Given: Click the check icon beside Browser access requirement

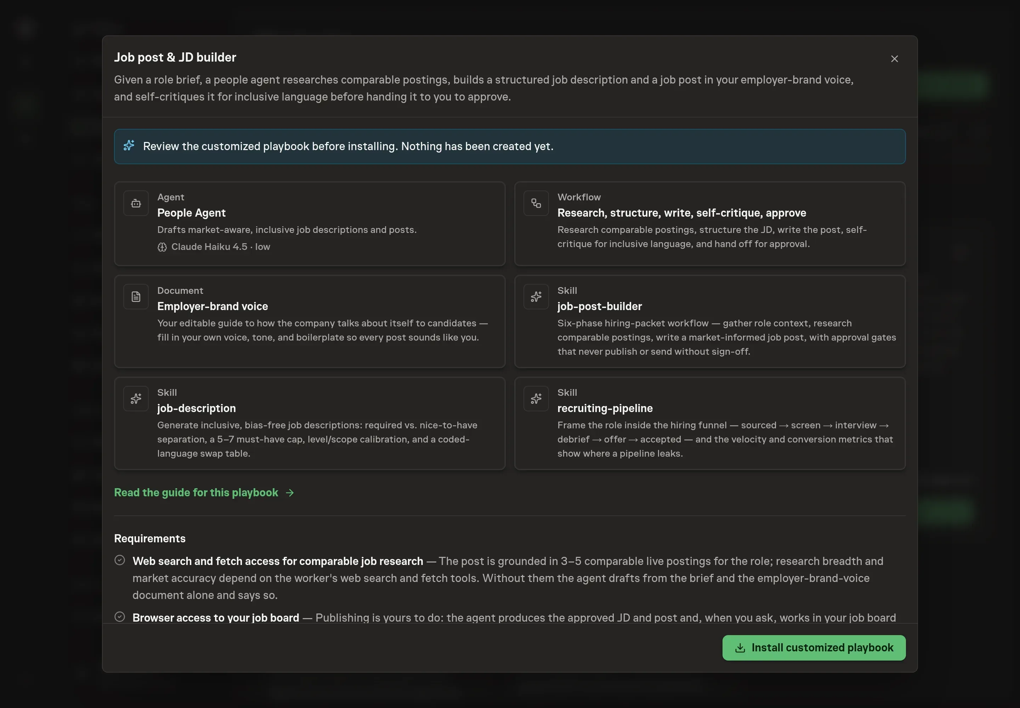Looking at the screenshot, I should click(x=120, y=617).
